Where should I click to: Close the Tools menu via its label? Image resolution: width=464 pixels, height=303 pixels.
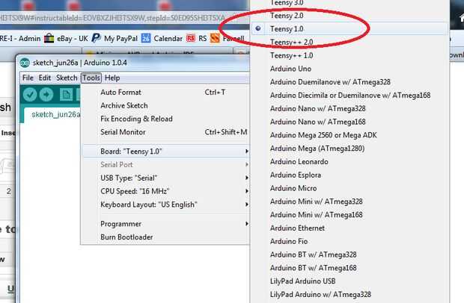(x=91, y=78)
